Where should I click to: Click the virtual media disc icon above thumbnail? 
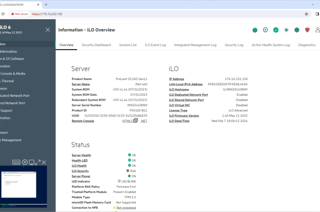[25, 162]
